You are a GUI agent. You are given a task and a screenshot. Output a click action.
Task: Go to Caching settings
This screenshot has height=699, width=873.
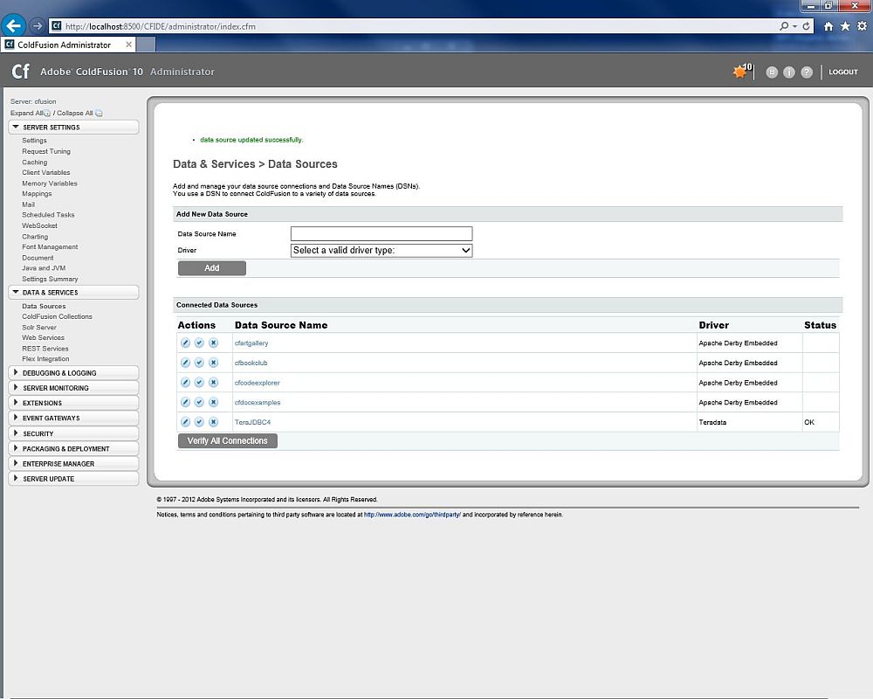click(x=35, y=163)
